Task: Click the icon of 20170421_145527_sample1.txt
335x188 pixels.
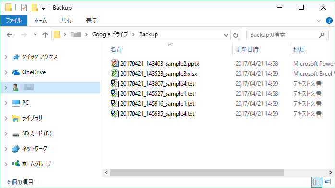Action: pyautogui.click(x=115, y=93)
